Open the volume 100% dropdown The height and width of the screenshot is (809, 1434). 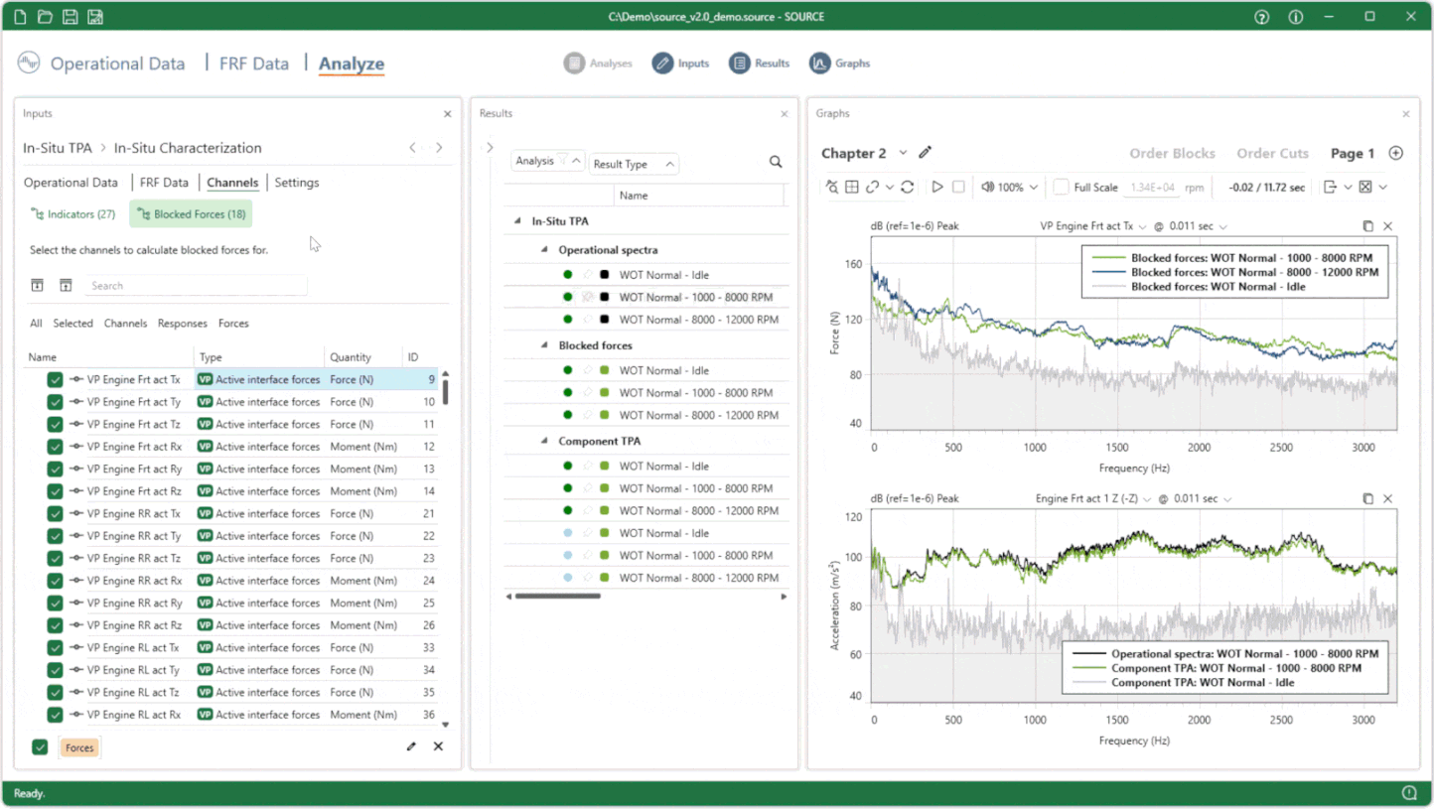tap(1009, 187)
